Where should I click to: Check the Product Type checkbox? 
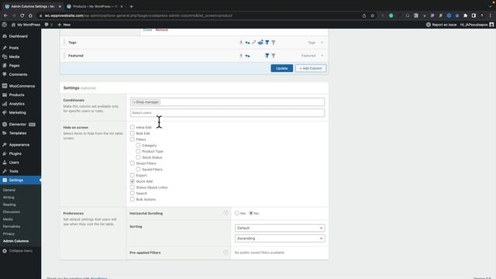tap(138, 151)
